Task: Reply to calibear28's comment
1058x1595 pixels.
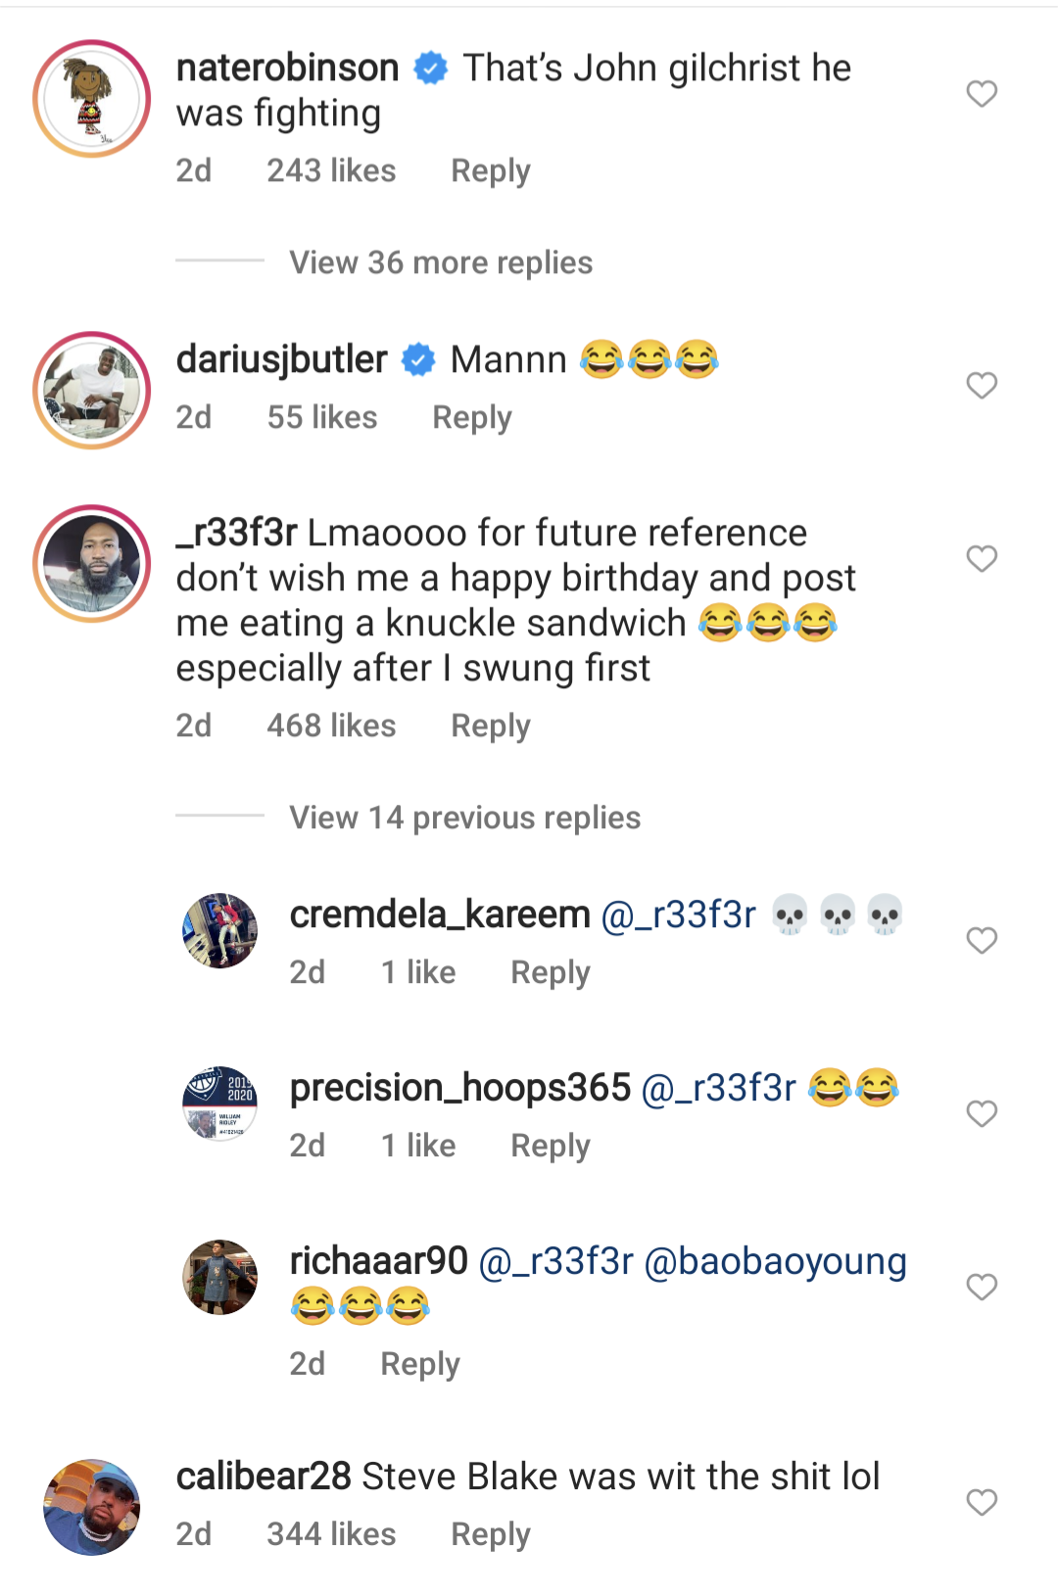Action: [490, 1534]
